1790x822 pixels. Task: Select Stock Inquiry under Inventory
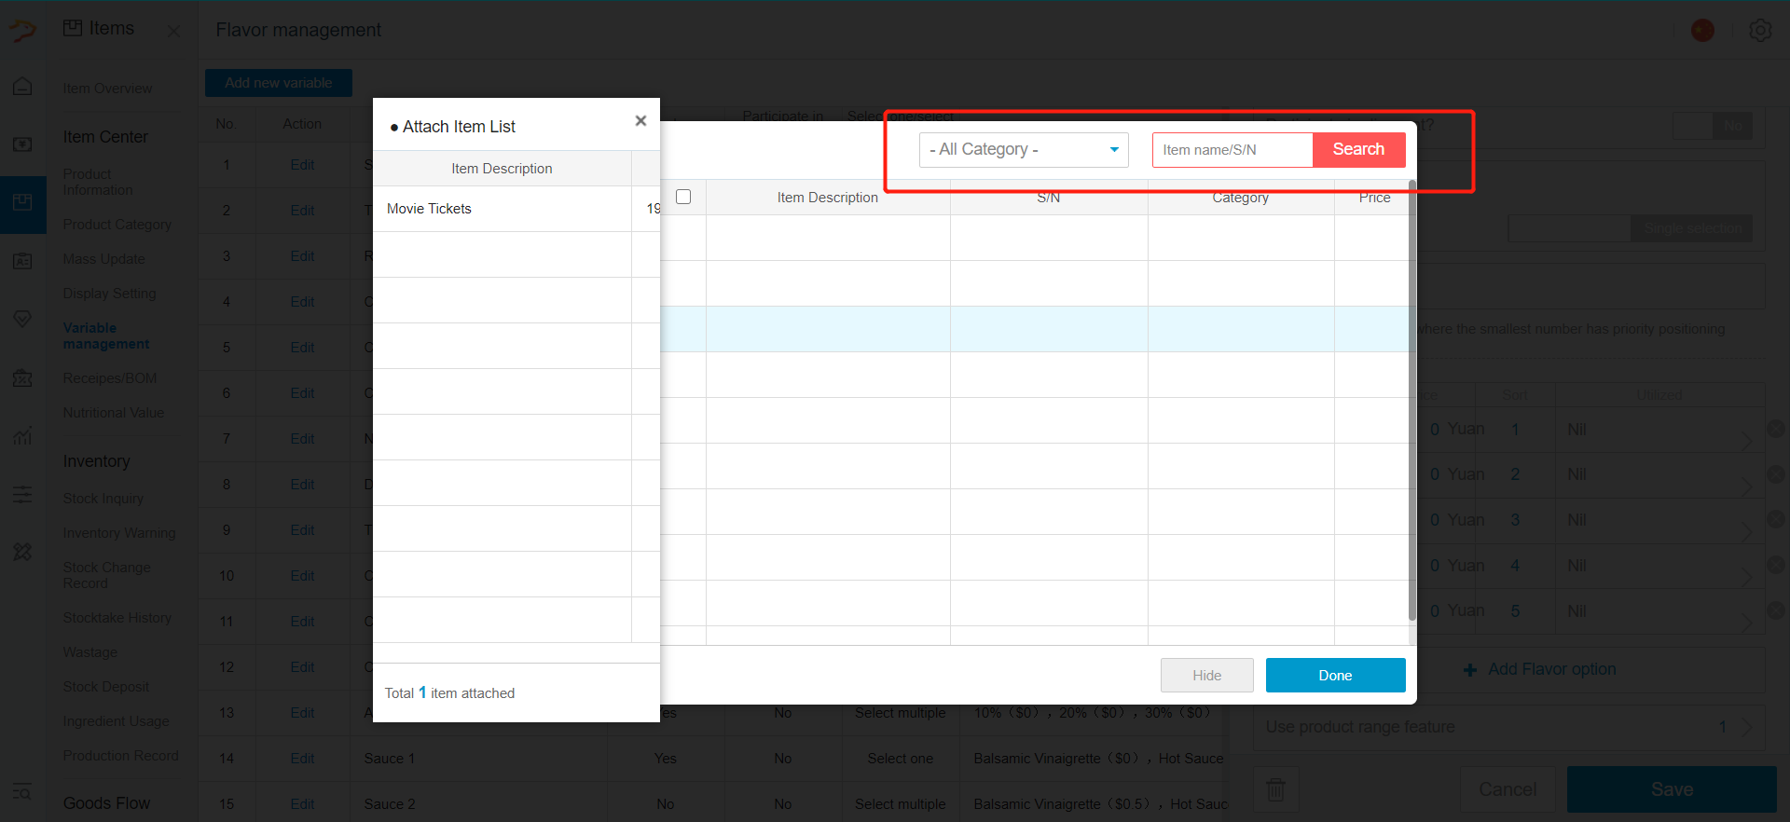point(103,499)
